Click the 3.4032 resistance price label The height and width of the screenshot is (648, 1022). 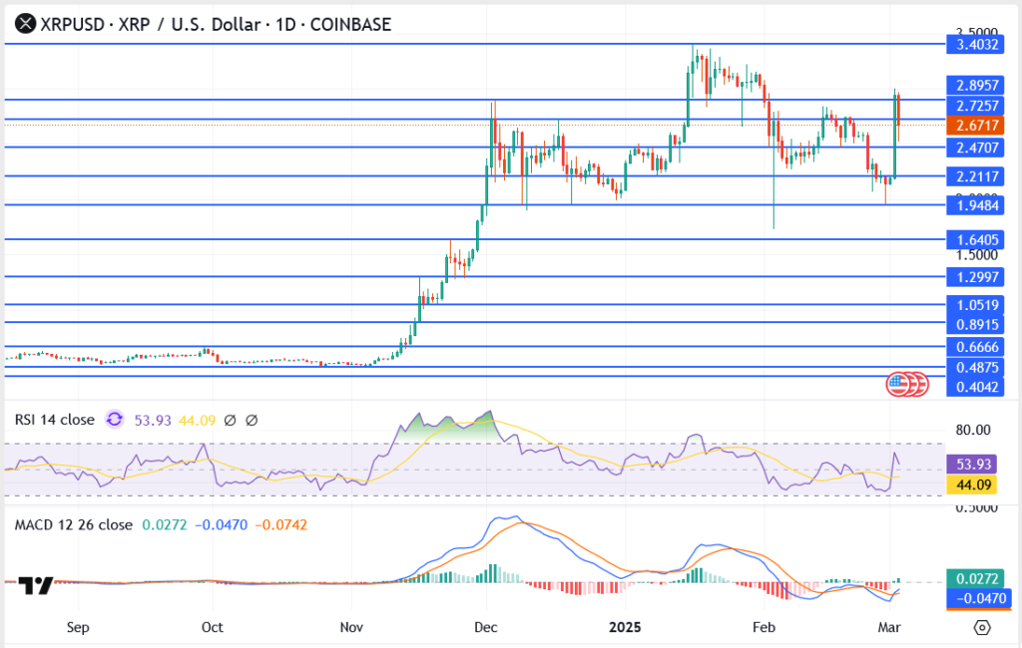(x=973, y=44)
